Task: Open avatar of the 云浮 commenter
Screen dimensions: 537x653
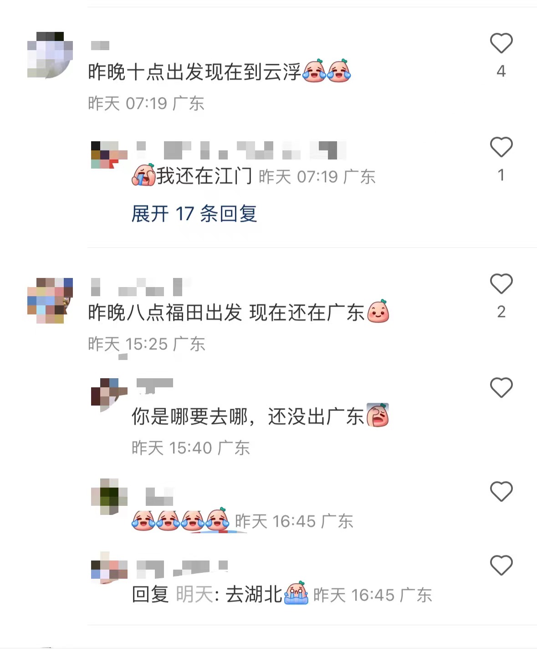Action: coord(50,55)
